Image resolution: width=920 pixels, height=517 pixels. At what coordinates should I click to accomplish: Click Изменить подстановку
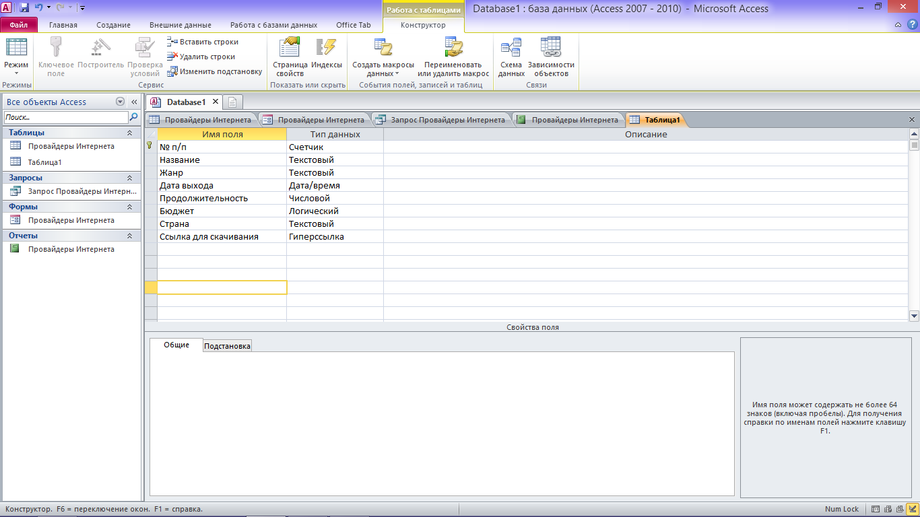pyautogui.click(x=215, y=71)
